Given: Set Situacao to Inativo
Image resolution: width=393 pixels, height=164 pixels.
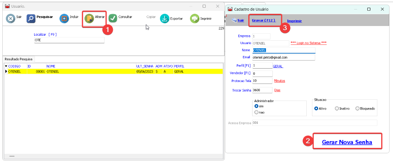Looking at the screenshot, I should 337,108.
